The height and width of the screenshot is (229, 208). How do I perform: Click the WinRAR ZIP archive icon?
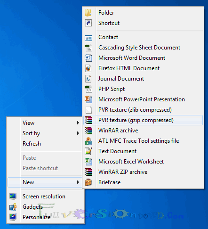pos(88,172)
